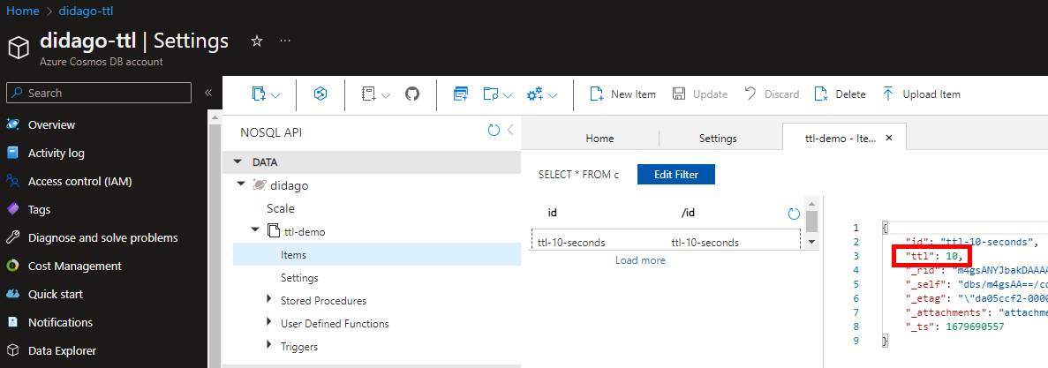Click the GitHub icon in the toolbar
Image resolution: width=1048 pixels, height=368 pixels.
click(411, 94)
